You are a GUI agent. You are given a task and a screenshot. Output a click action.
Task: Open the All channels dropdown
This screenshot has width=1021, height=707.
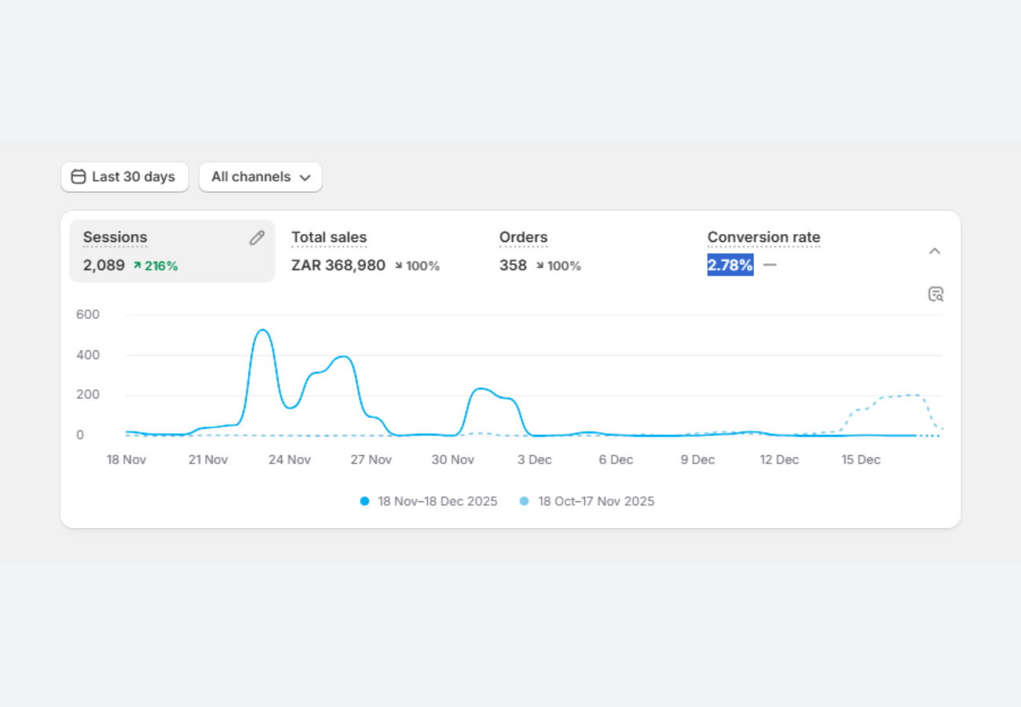tap(261, 177)
